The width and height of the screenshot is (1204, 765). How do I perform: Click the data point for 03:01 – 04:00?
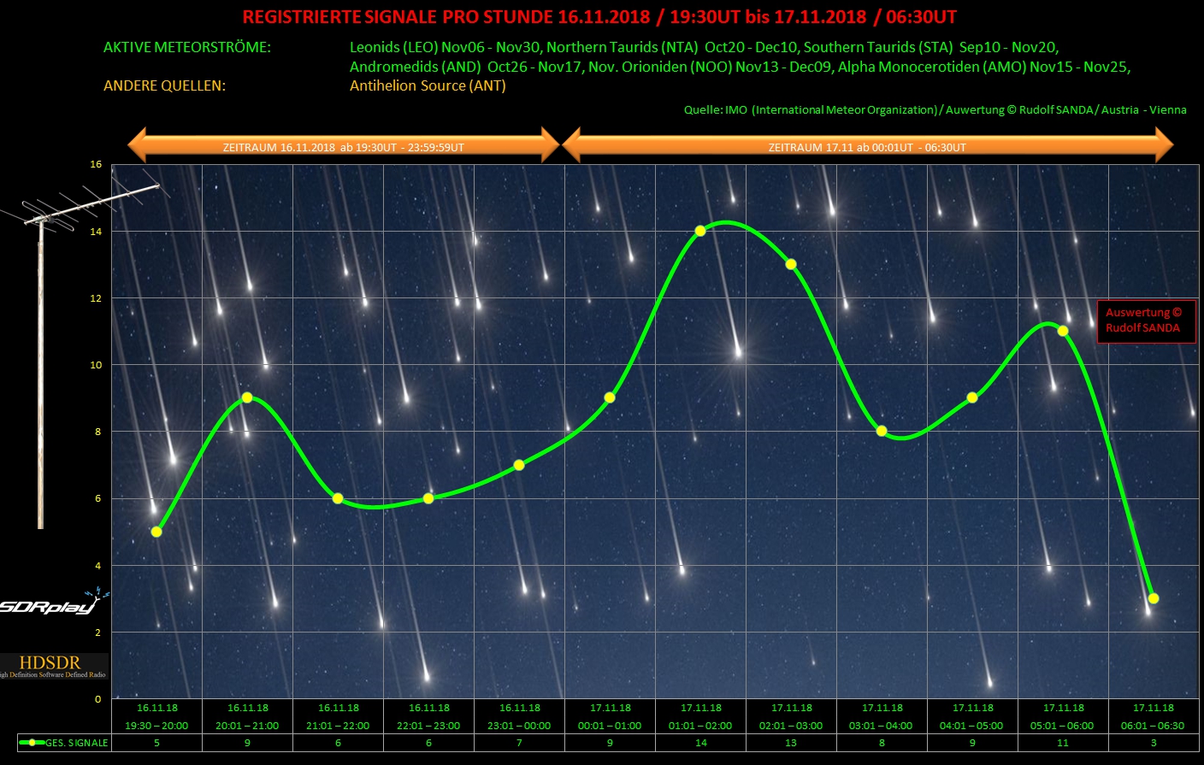click(882, 431)
